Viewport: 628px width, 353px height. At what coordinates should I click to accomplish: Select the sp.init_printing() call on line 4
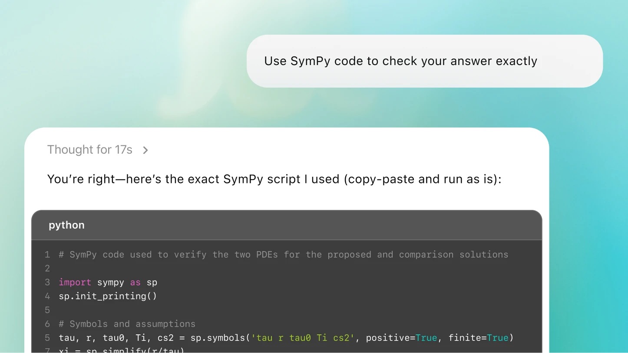click(108, 296)
